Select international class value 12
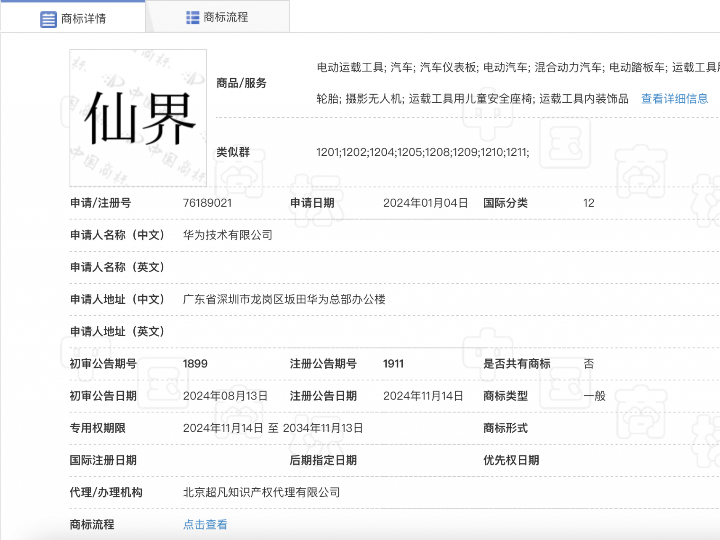The width and height of the screenshot is (720, 540). [x=588, y=203]
